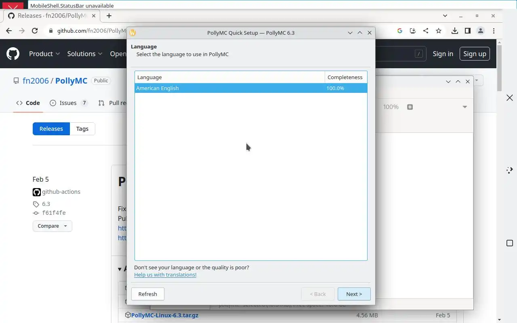The height and width of the screenshot is (323, 517).
Task: Close the Releases browser tab
Action: [94, 16]
